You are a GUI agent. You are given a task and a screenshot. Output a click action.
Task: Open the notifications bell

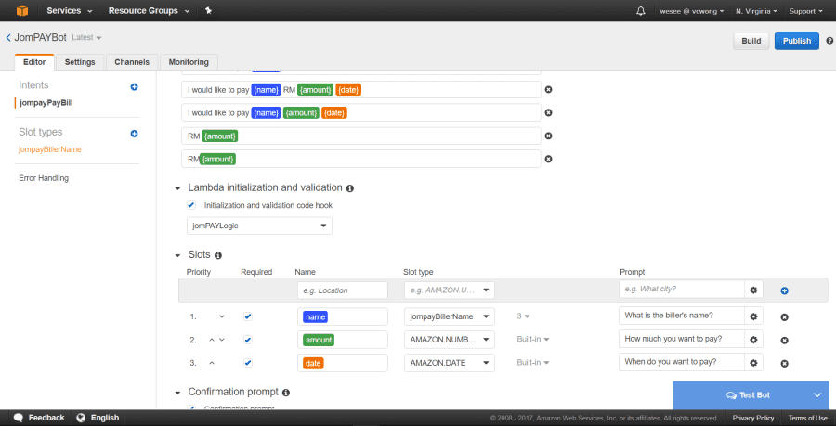tap(641, 11)
